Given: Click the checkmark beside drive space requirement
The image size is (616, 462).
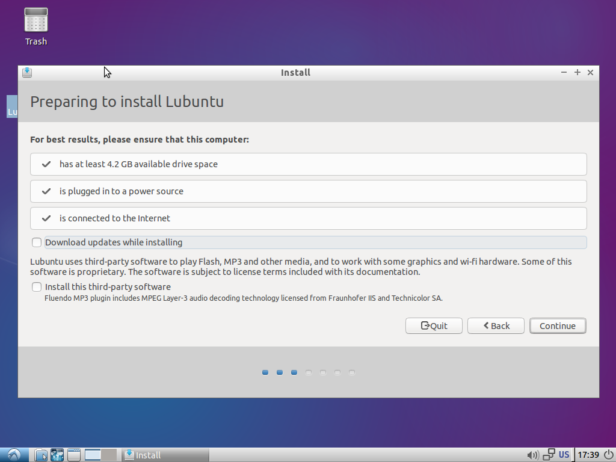Looking at the screenshot, I should click(46, 164).
